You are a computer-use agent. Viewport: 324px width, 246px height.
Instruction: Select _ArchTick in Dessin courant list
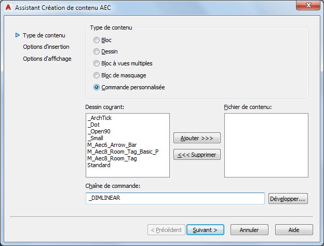click(x=100, y=118)
